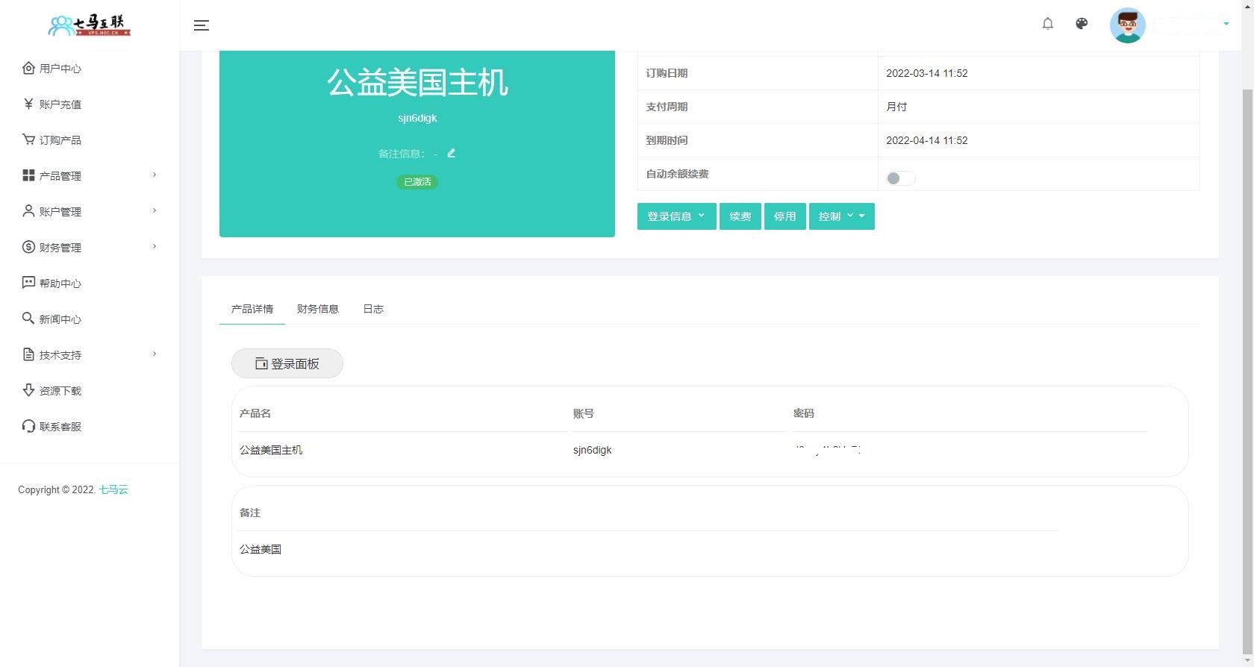Switch to 财务信息 tab
Screen dimensions: 1254x667
(318, 309)
